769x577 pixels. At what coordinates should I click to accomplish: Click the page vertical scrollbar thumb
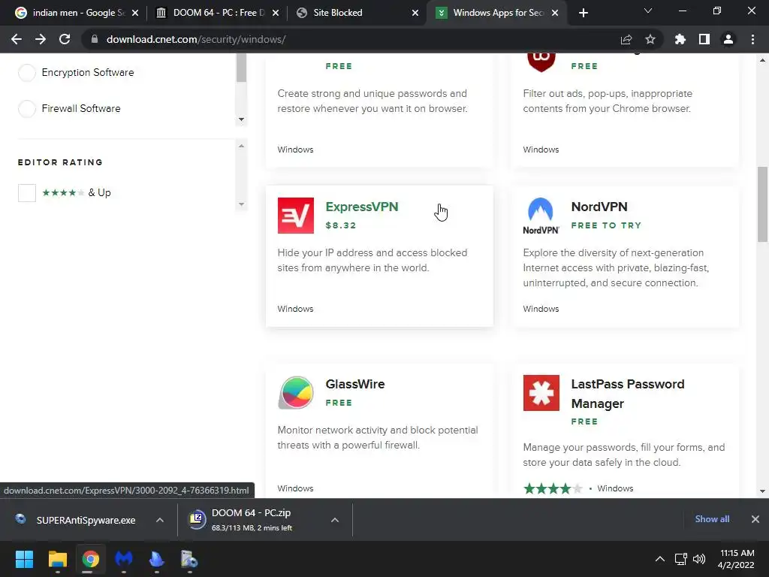coord(762,204)
